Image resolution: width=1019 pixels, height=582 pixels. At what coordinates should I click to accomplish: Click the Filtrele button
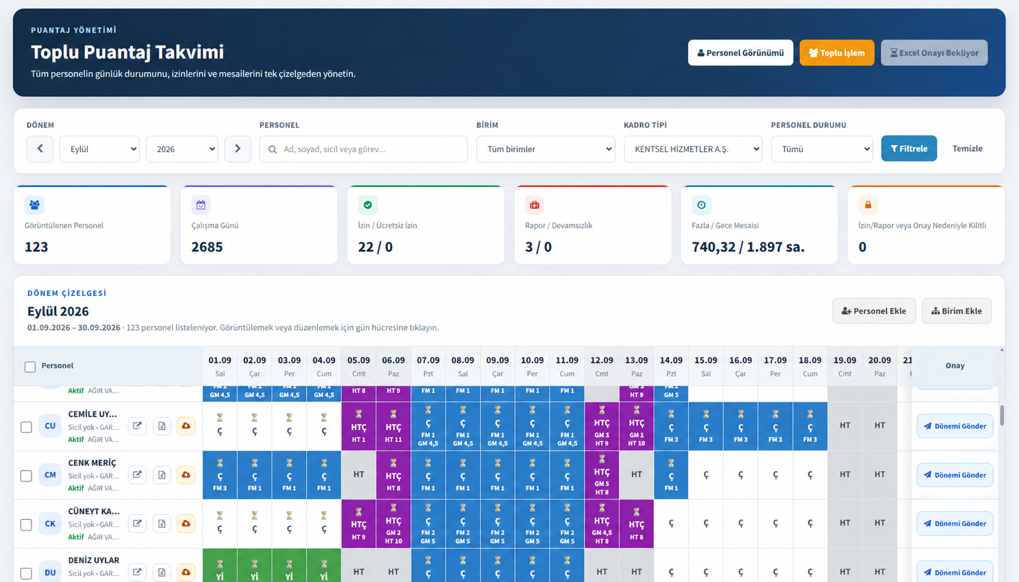pyautogui.click(x=909, y=149)
